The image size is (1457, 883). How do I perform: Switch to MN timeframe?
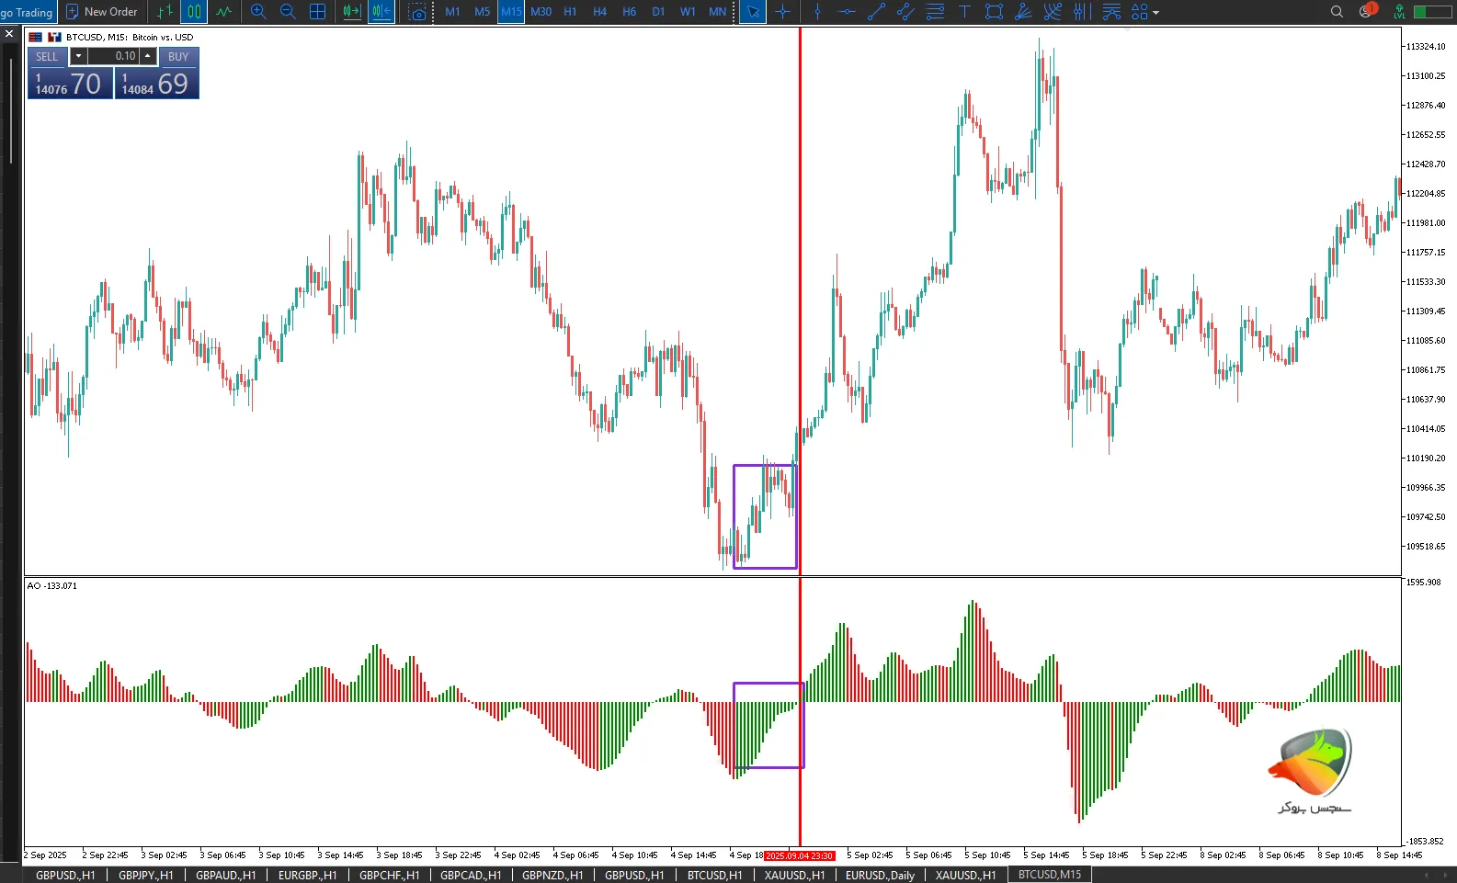pyautogui.click(x=717, y=12)
